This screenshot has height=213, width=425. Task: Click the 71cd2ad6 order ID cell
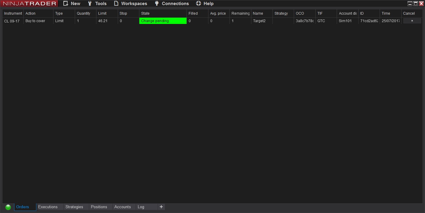click(x=369, y=21)
